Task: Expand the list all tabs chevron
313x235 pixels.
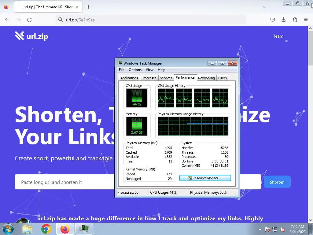Action: click(264, 7)
